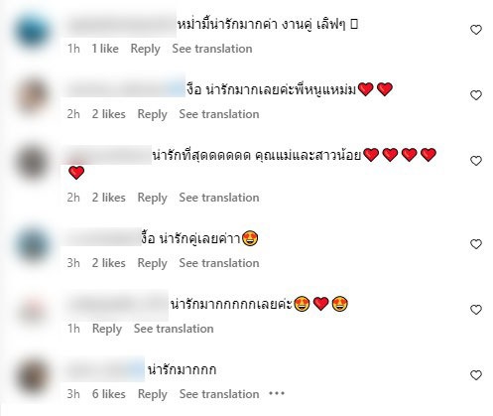493x416 pixels.
Task: See translation of the 'น่ารักคู่เลยค่า' comment
Action: pos(219,263)
